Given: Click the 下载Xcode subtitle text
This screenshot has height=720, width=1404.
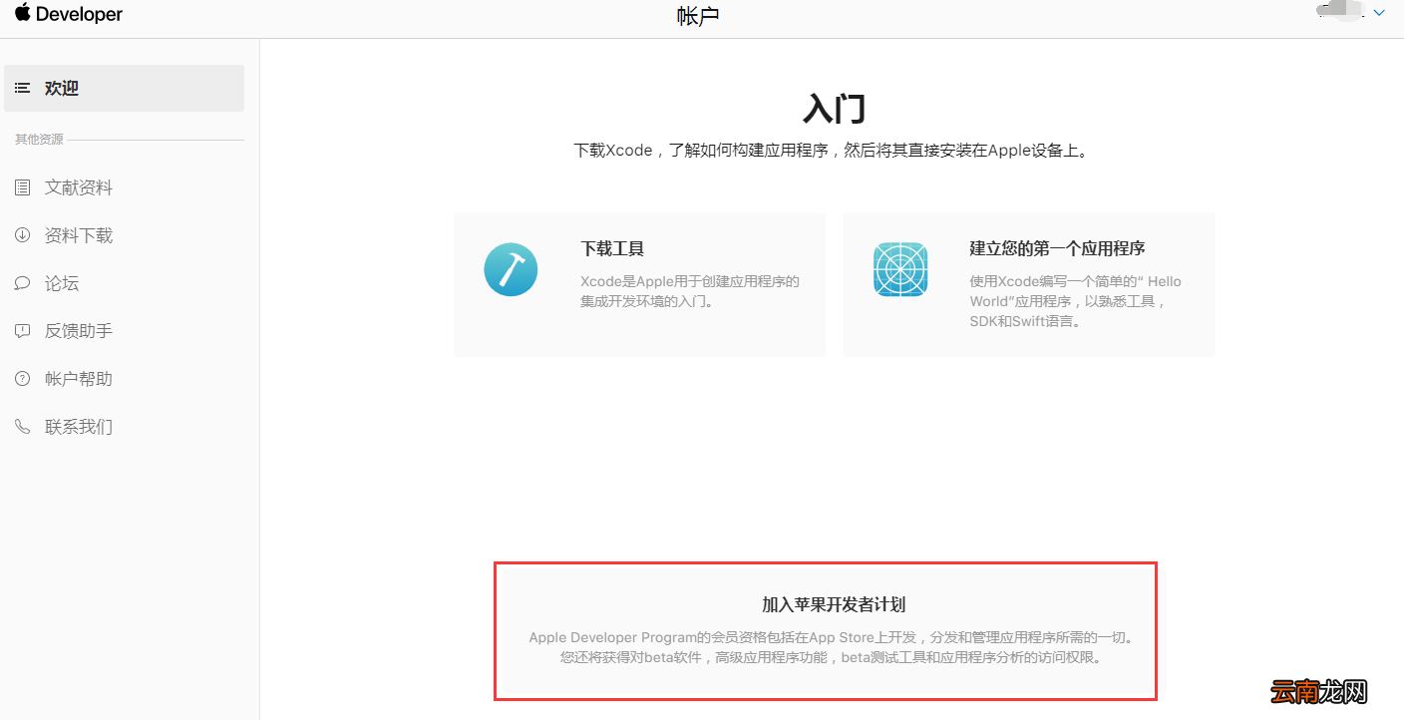Looking at the screenshot, I should click(x=833, y=151).
